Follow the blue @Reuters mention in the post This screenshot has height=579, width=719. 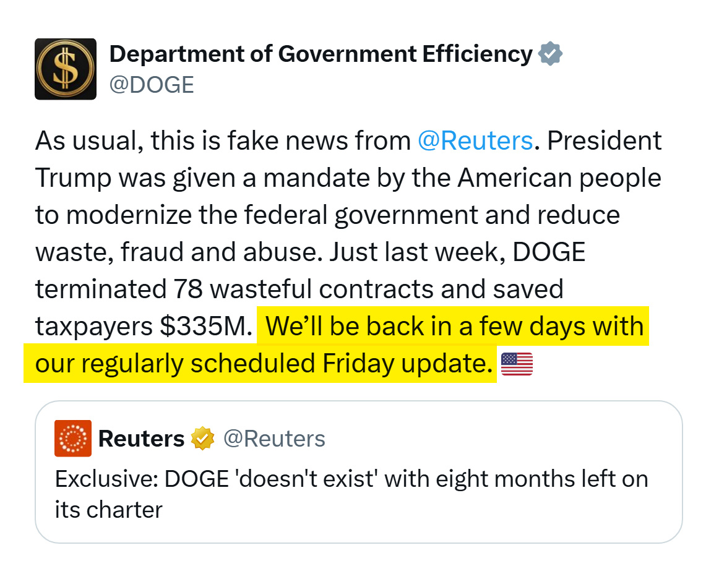click(x=475, y=141)
